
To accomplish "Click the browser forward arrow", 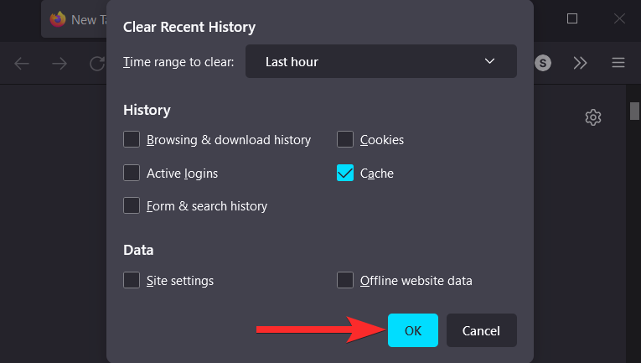I will tap(59, 63).
